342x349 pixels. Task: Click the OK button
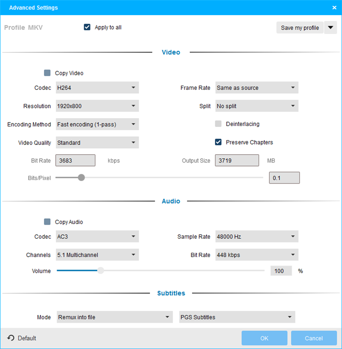(x=264, y=338)
